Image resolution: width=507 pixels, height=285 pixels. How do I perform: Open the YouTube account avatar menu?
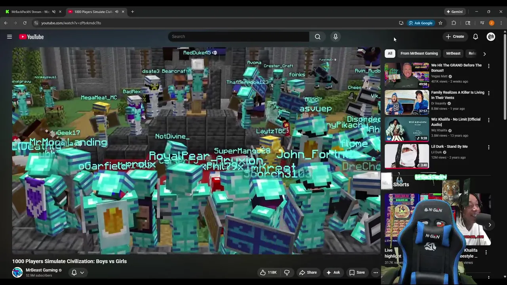491,37
